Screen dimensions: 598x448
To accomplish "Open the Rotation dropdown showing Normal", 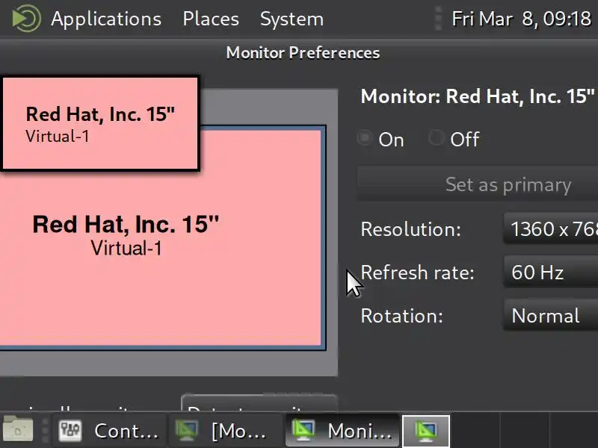I will 551,316.
